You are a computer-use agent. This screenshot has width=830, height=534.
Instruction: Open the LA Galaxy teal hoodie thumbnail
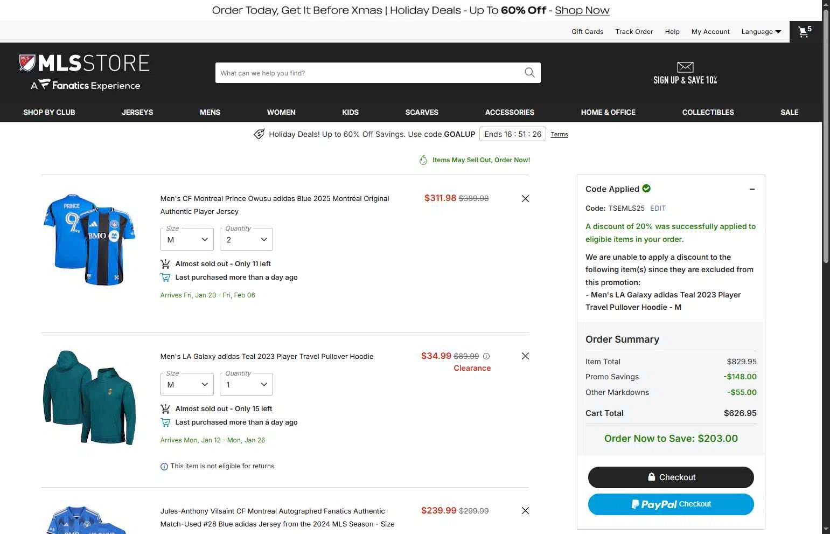(89, 397)
